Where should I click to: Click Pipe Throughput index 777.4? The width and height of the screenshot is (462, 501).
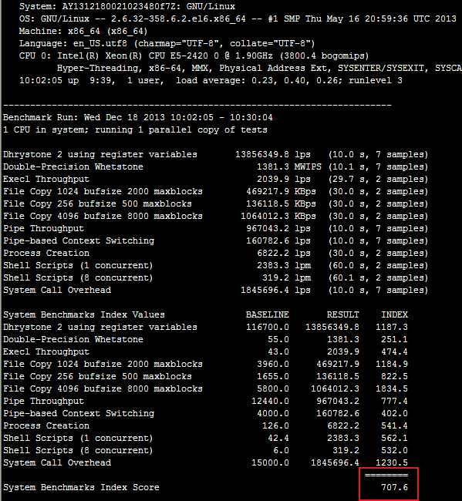[x=395, y=401]
